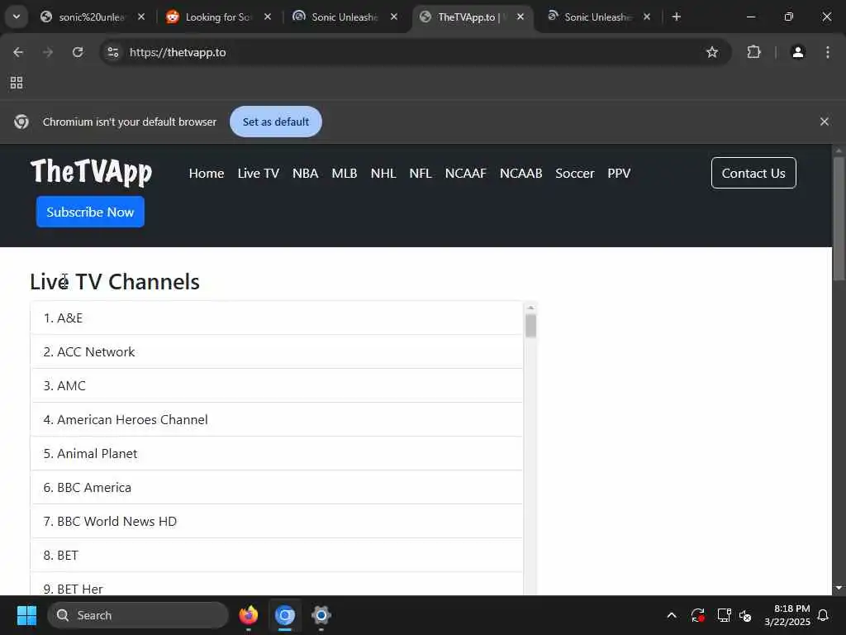Viewport: 846px width, 635px height.
Task: Open the Windows Start menu
Action: 26,615
